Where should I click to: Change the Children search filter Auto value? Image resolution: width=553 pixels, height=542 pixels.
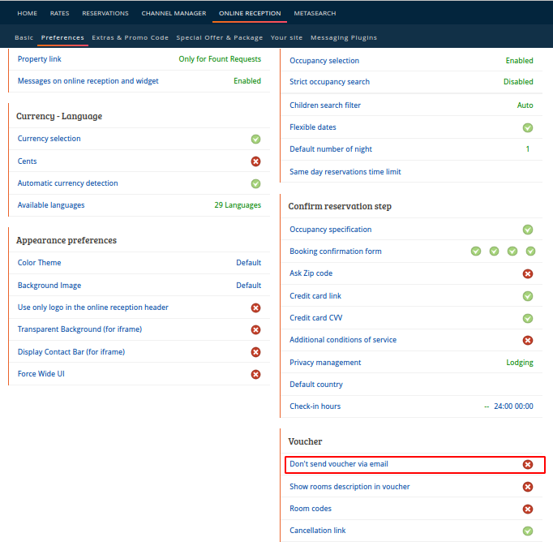pyautogui.click(x=525, y=105)
